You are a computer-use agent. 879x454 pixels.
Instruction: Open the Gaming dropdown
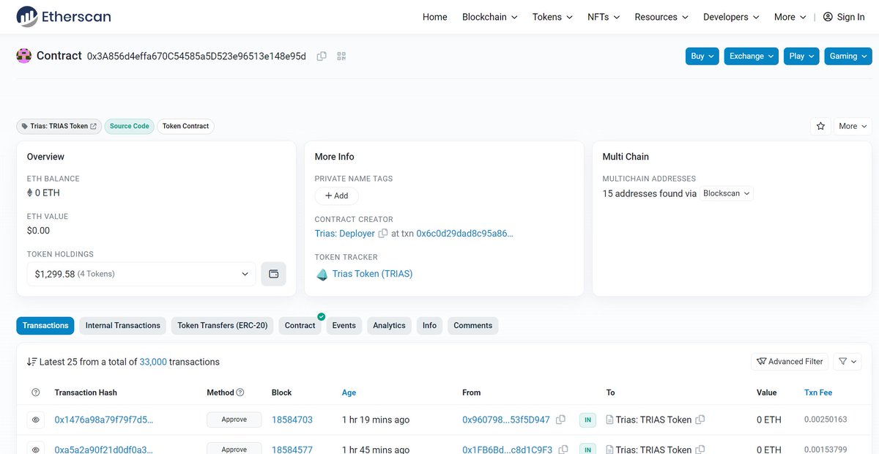point(848,56)
